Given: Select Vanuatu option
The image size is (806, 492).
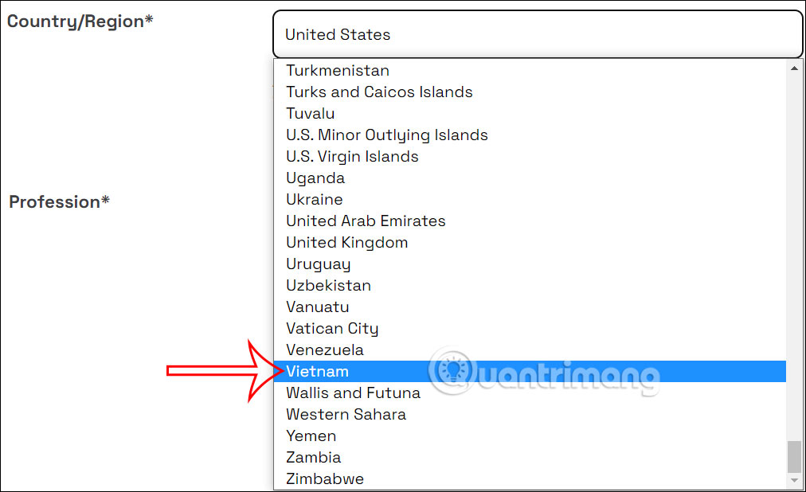Looking at the screenshot, I should [318, 307].
